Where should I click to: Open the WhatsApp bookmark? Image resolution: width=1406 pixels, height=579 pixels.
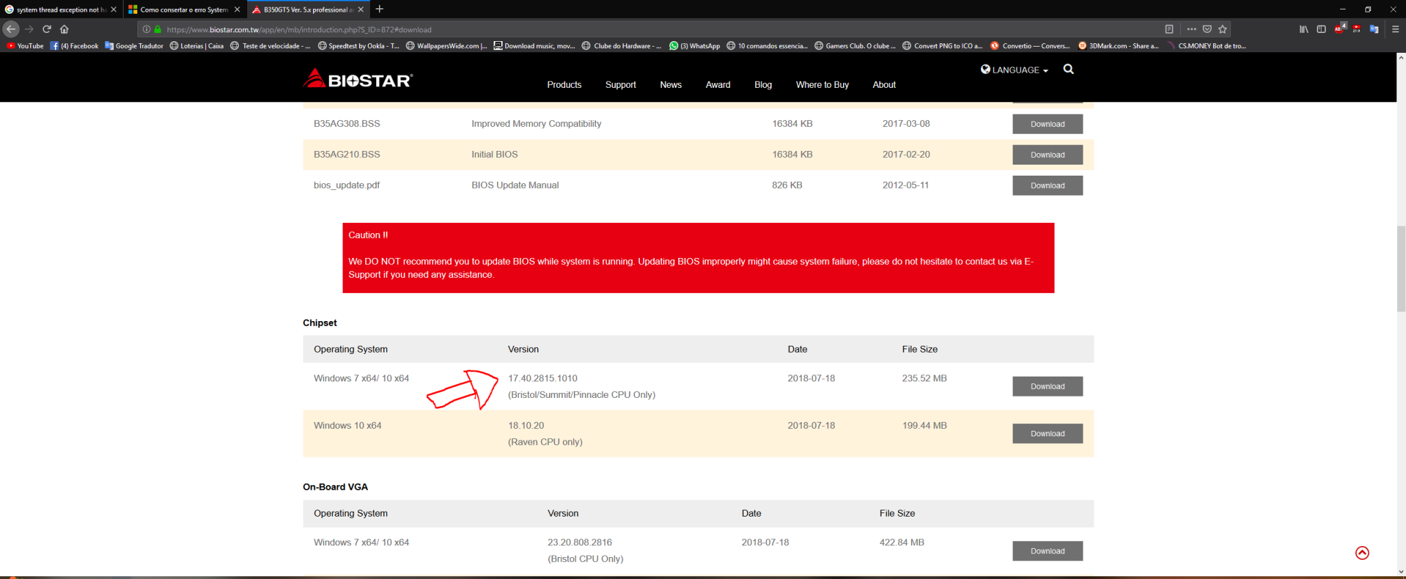click(695, 46)
